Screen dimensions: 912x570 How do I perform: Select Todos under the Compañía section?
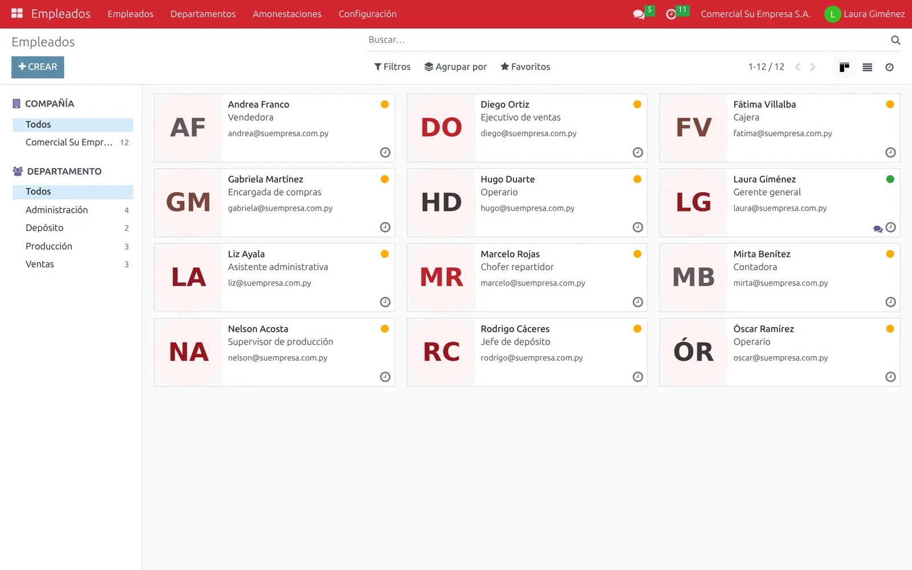(x=73, y=125)
